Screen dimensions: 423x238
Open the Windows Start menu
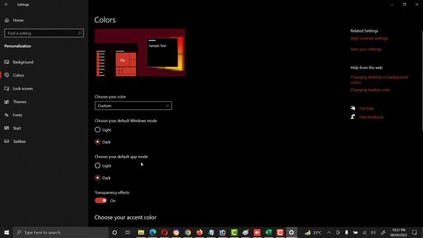7,232
